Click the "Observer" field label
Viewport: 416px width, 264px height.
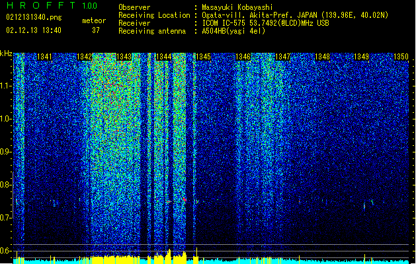click(x=134, y=7)
